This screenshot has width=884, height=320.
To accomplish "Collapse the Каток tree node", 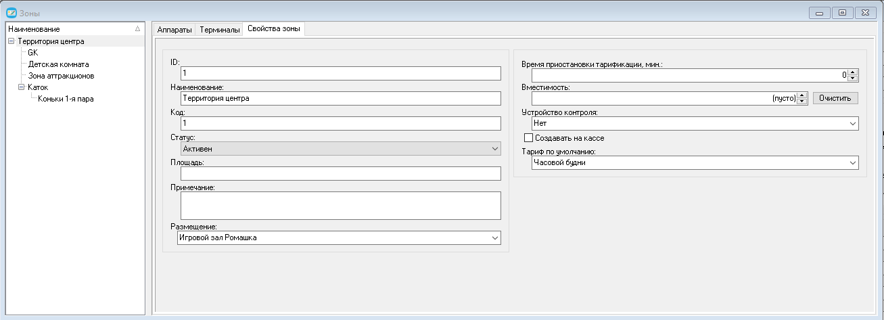I will 22,87.
